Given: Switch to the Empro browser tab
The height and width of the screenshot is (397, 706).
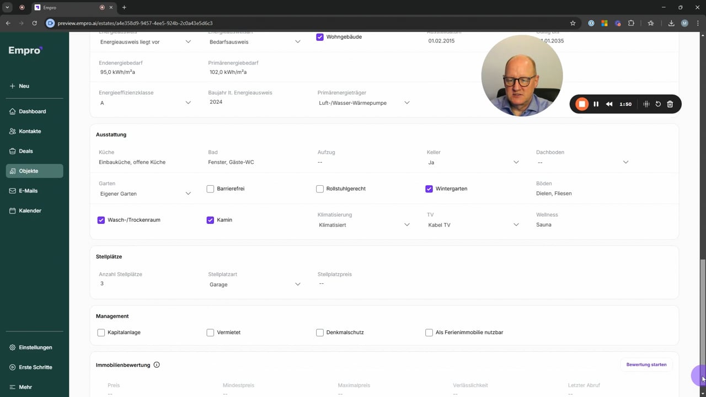Looking at the screenshot, I should pos(73,7).
